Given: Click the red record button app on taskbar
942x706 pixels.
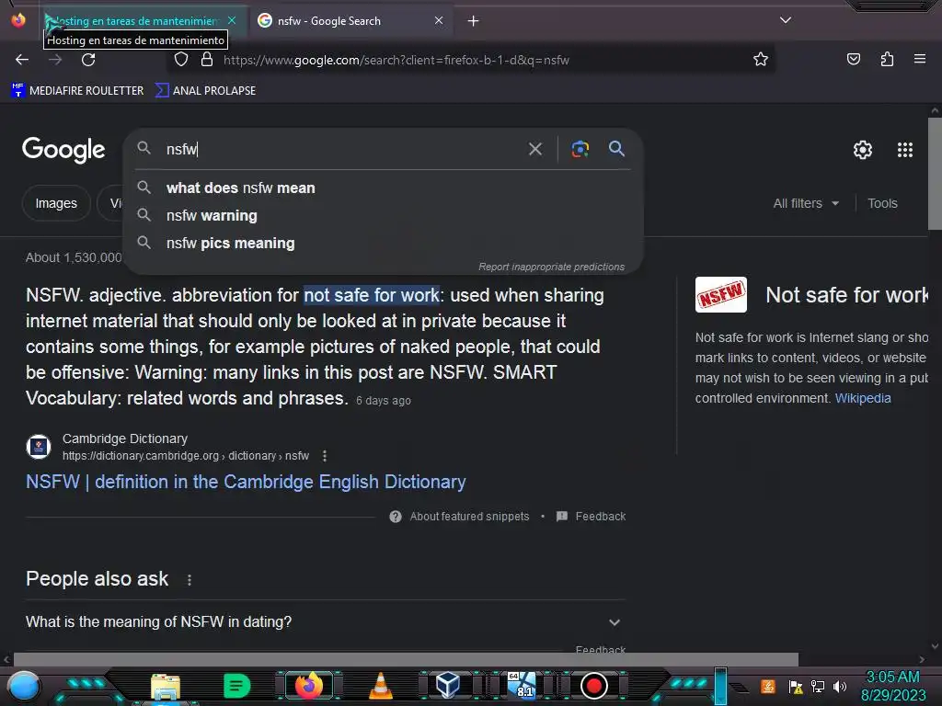Looking at the screenshot, I should 594,686.
